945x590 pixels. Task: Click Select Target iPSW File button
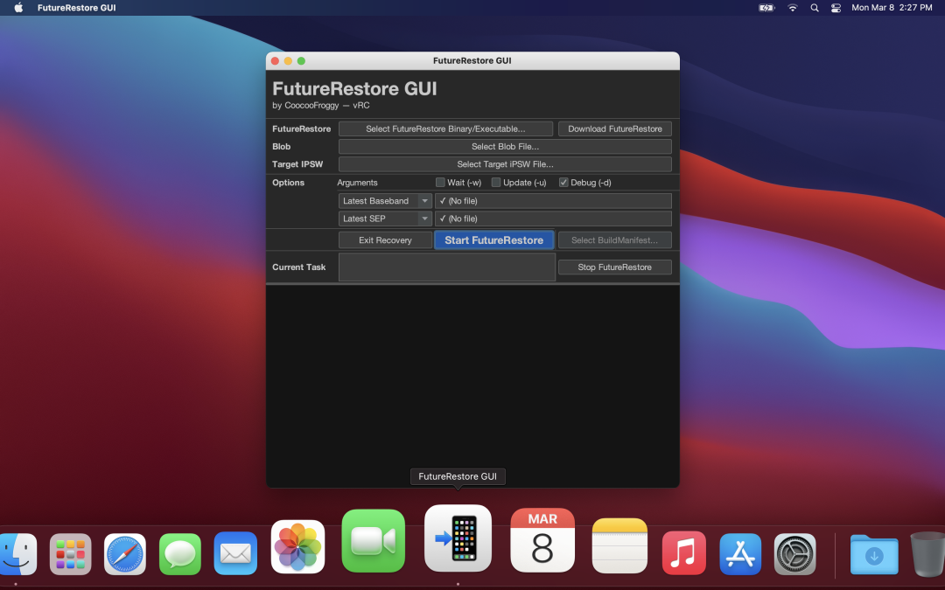click(x=505, y=164)
